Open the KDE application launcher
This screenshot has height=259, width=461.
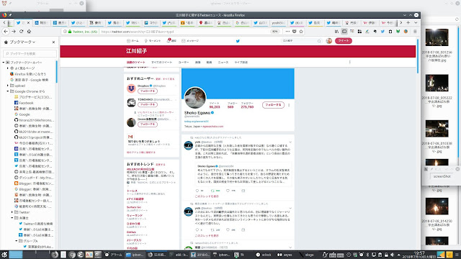[x=4, y=255]
